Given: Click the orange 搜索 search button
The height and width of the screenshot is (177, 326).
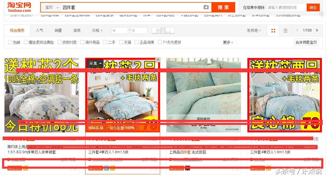Looking at the screenshot, I should [223, 7].
